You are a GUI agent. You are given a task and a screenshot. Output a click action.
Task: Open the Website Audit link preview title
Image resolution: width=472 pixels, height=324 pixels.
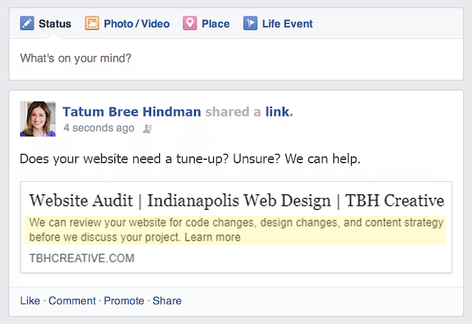coord(236,200)
